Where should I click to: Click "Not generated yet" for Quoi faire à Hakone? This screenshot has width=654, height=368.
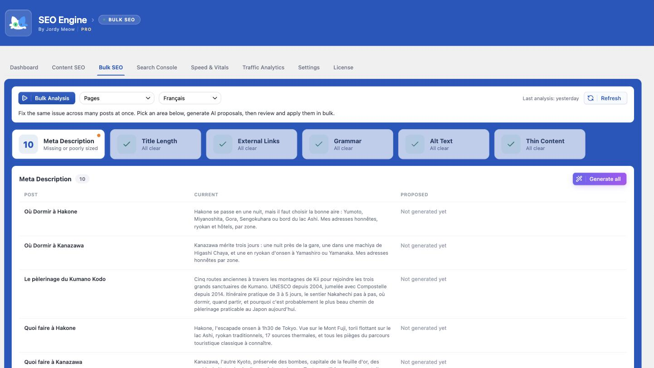(x=424, y=328)
